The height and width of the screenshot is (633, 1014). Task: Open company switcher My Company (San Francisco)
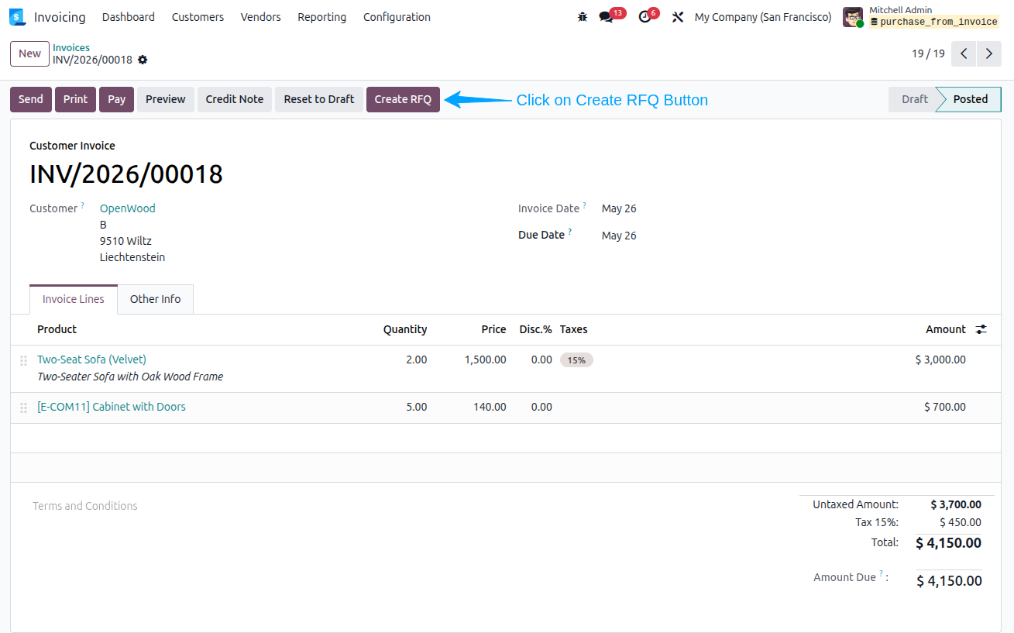(763, 17)
